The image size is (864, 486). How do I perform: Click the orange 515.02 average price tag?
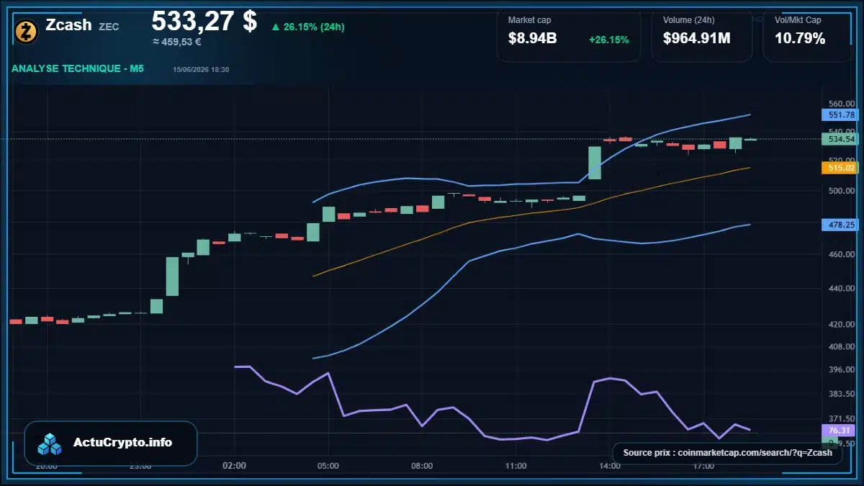(x=840, y=168)
